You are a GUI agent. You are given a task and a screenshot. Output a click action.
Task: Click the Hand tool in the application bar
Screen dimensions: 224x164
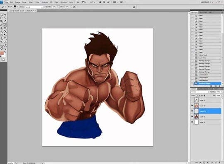coord(100,2)
